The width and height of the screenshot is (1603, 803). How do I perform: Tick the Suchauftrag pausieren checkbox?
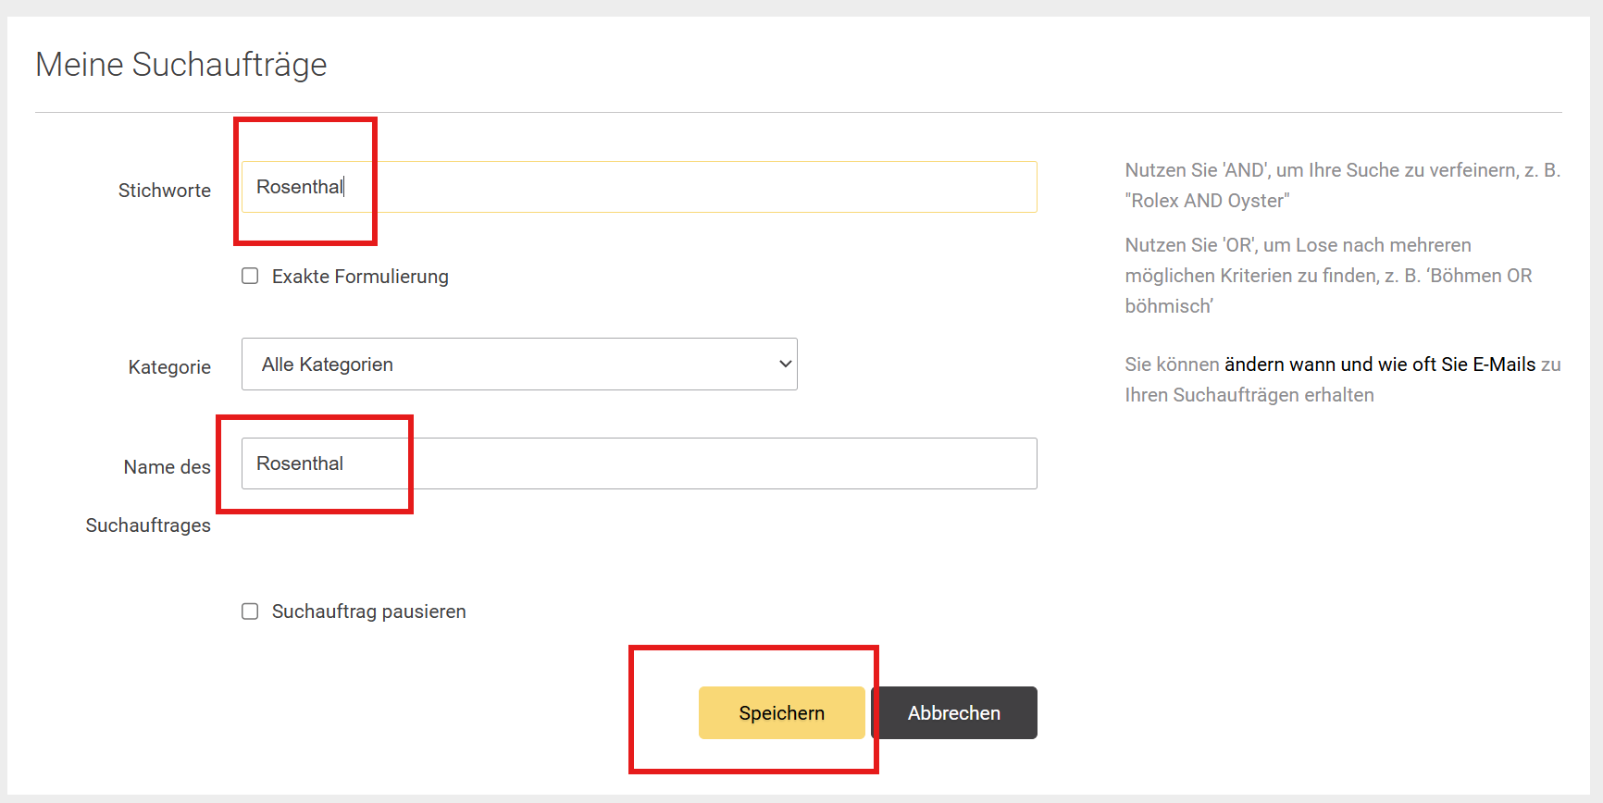pos(250,612)
